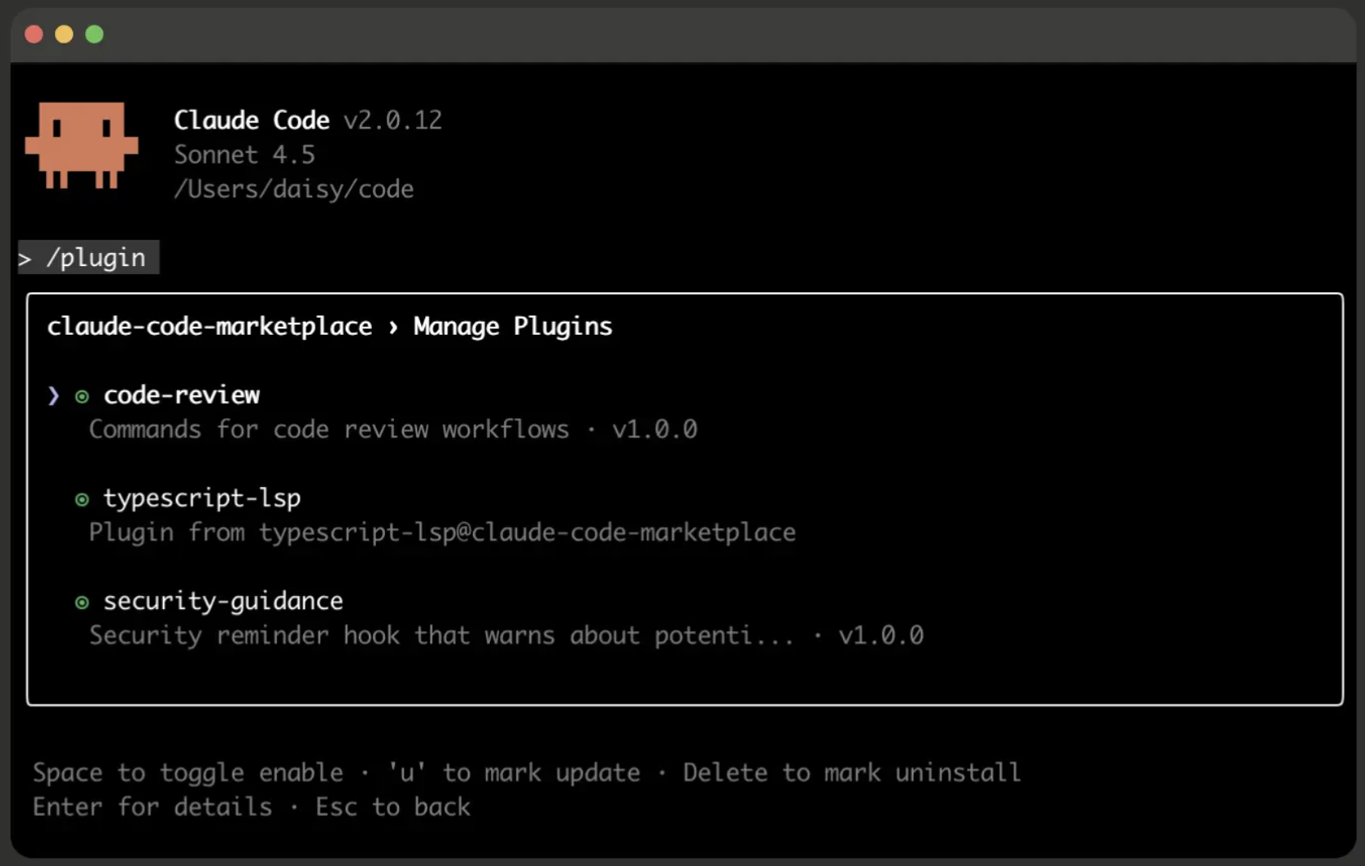1365x866 pixels.
Task: Click the Claude Code pixel mascot logo
Action: click(x=82, y=145)
